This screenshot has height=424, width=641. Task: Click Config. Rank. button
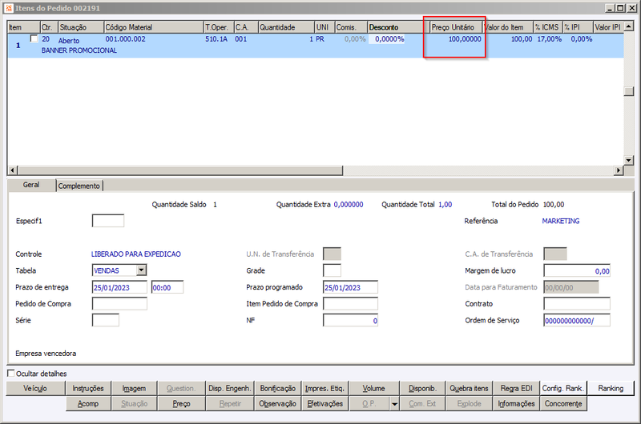point(563,389)
